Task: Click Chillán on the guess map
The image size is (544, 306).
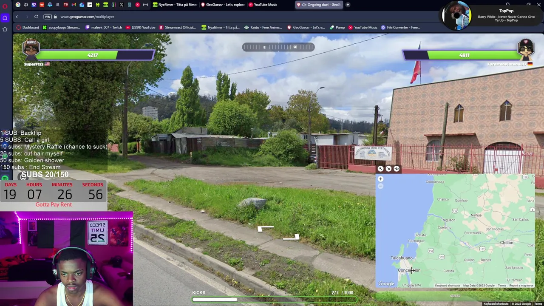Action: [x=507, y=243]
